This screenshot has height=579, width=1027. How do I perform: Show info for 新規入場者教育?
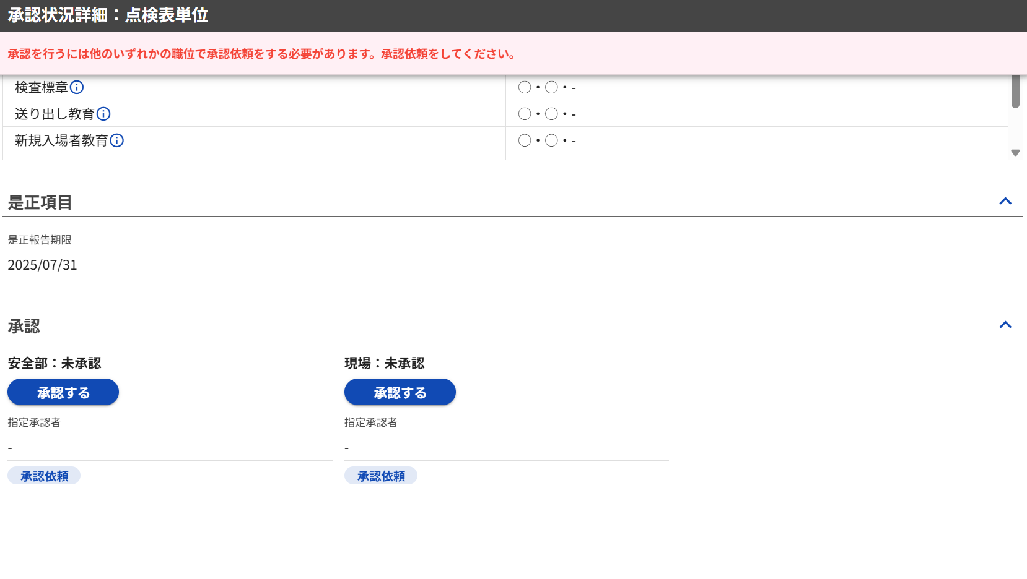117,140
